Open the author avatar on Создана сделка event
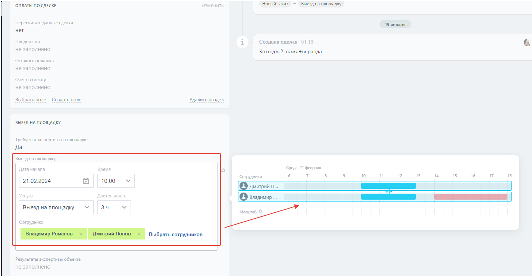This screenshot has height=276, width=532. click(x=528, y=42)
